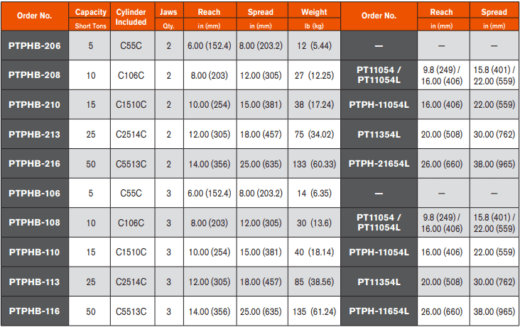
Task: Select PTPHB-108 in the order column
Action: click(x=34, y=222)
